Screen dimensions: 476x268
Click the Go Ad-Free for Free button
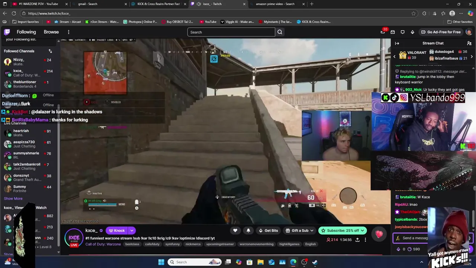point(441,32)
